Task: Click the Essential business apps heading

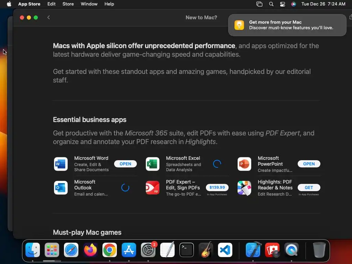Action: (x=90, y=120)
